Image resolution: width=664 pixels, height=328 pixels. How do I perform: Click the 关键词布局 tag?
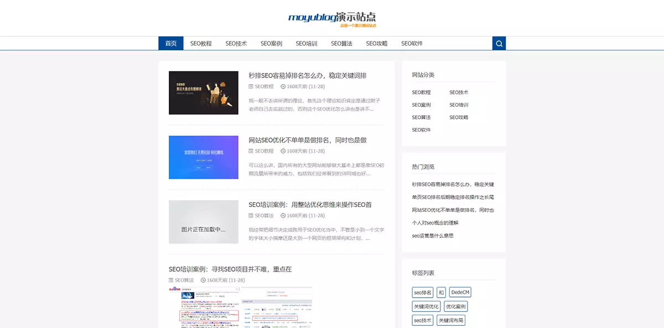451,320
